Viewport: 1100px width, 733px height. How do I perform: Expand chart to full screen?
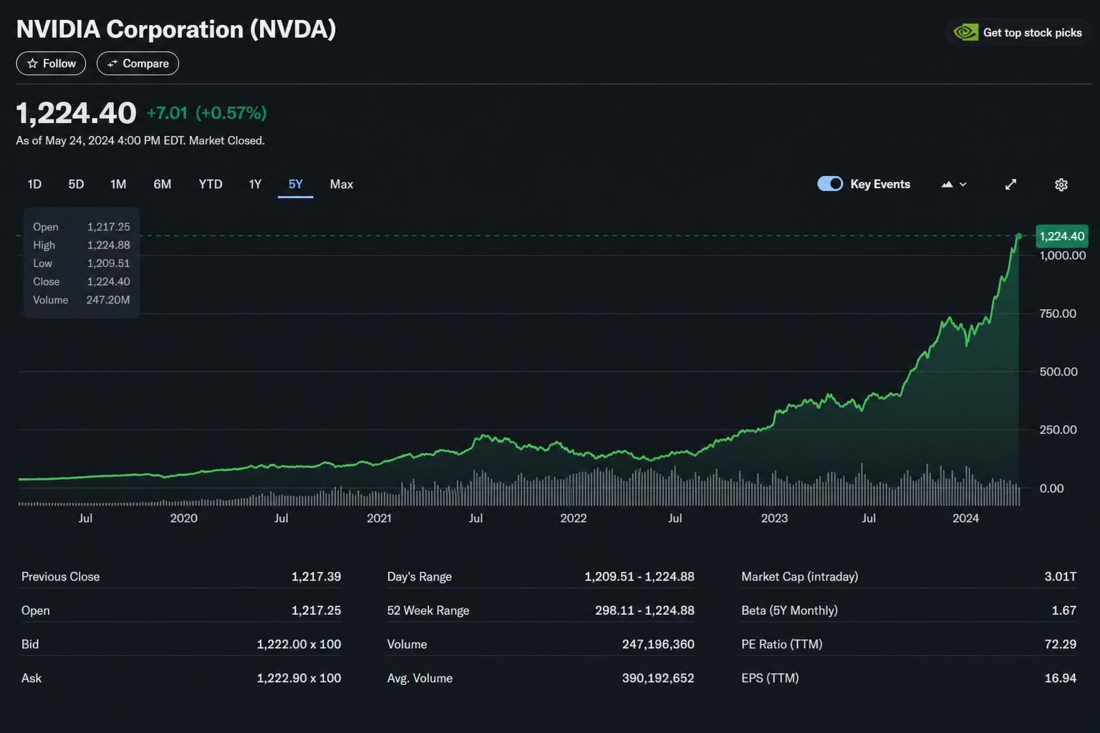coord(1010,185)
